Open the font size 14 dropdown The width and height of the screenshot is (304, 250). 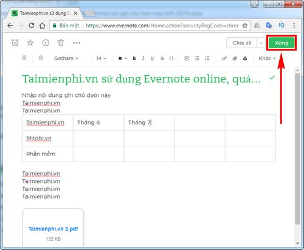(x=101, y=59)
